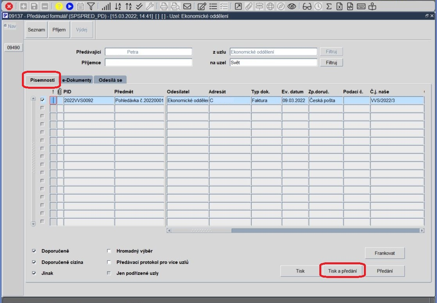Click the red close X toolbar icon
This screenshot has height=303, width=437.
[9, 6]
